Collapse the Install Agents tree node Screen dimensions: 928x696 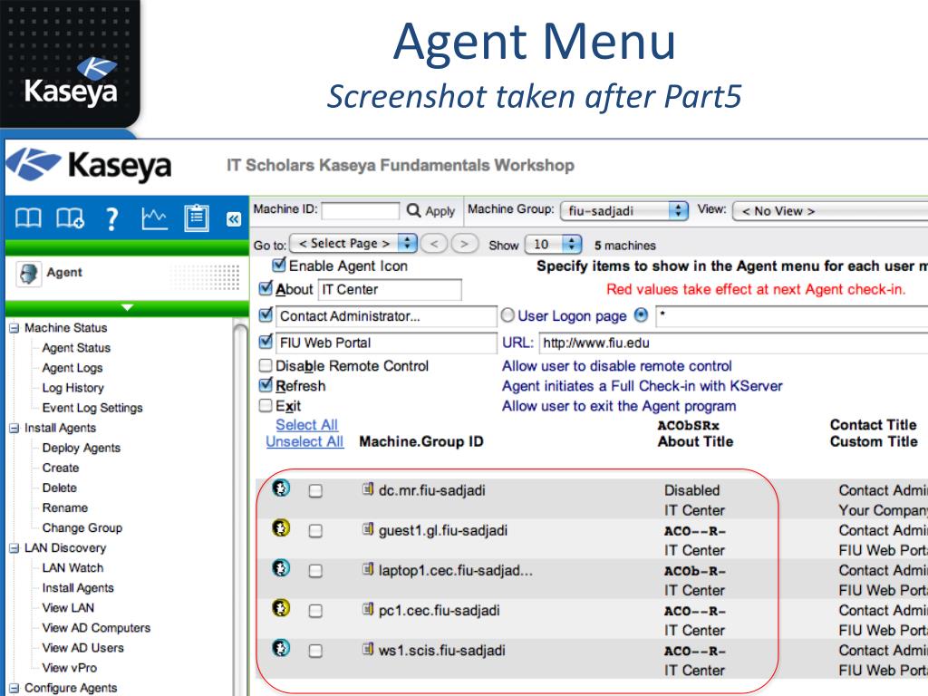click(14, 428)
